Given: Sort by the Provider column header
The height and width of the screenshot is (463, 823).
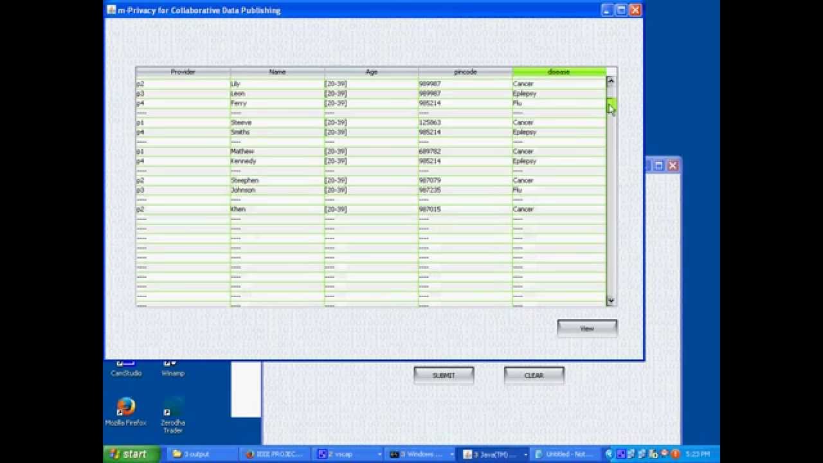Looking at the screenshot, I should [183, 72].
